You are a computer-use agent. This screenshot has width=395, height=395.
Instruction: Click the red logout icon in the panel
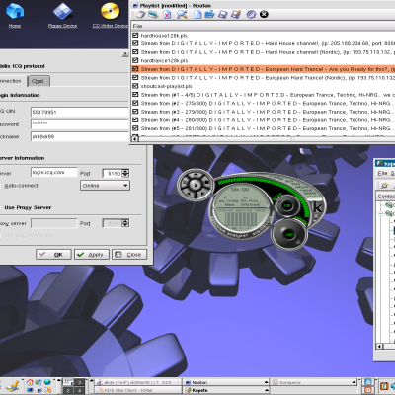[x=368, y=390]
